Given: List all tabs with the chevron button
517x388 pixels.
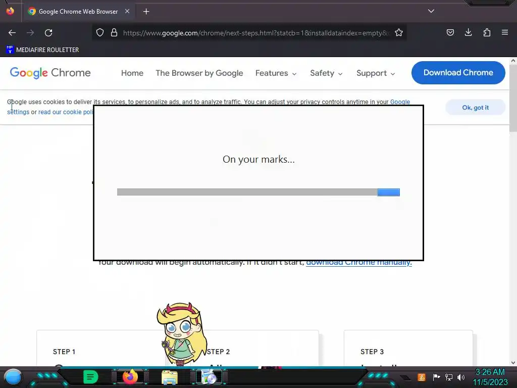Looking at the screenshot, I should pos(431,11).
